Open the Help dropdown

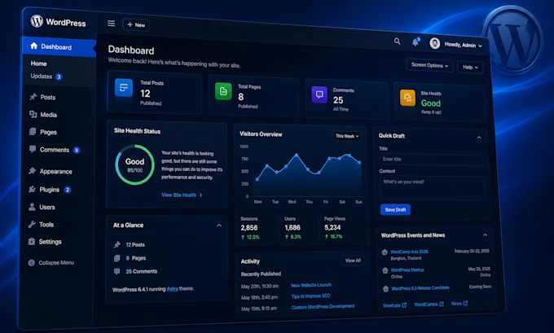pos(470,67)
